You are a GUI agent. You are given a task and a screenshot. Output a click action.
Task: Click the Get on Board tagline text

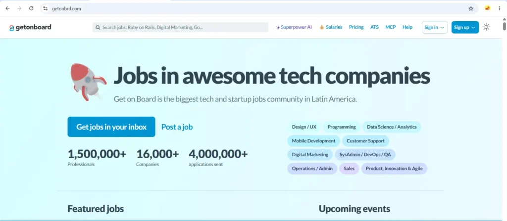coord(235,99)
